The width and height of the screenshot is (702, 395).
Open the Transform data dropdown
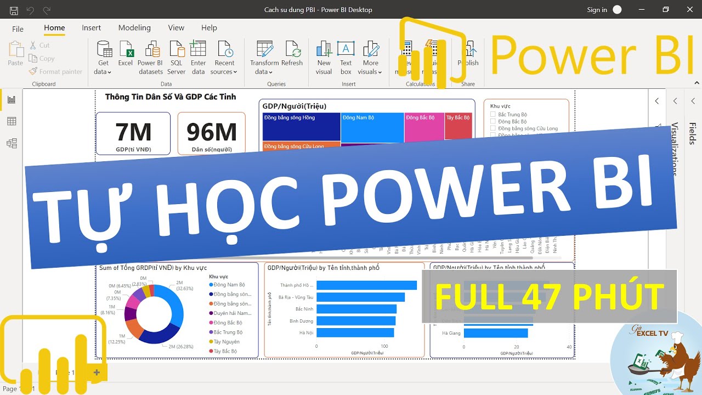[x=263, y=72]
